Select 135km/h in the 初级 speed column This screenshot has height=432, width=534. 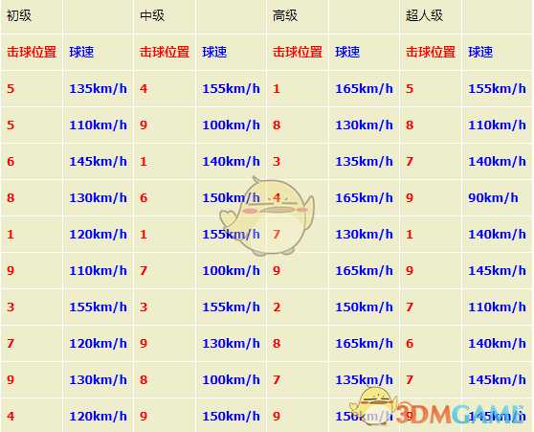point(98,89)
